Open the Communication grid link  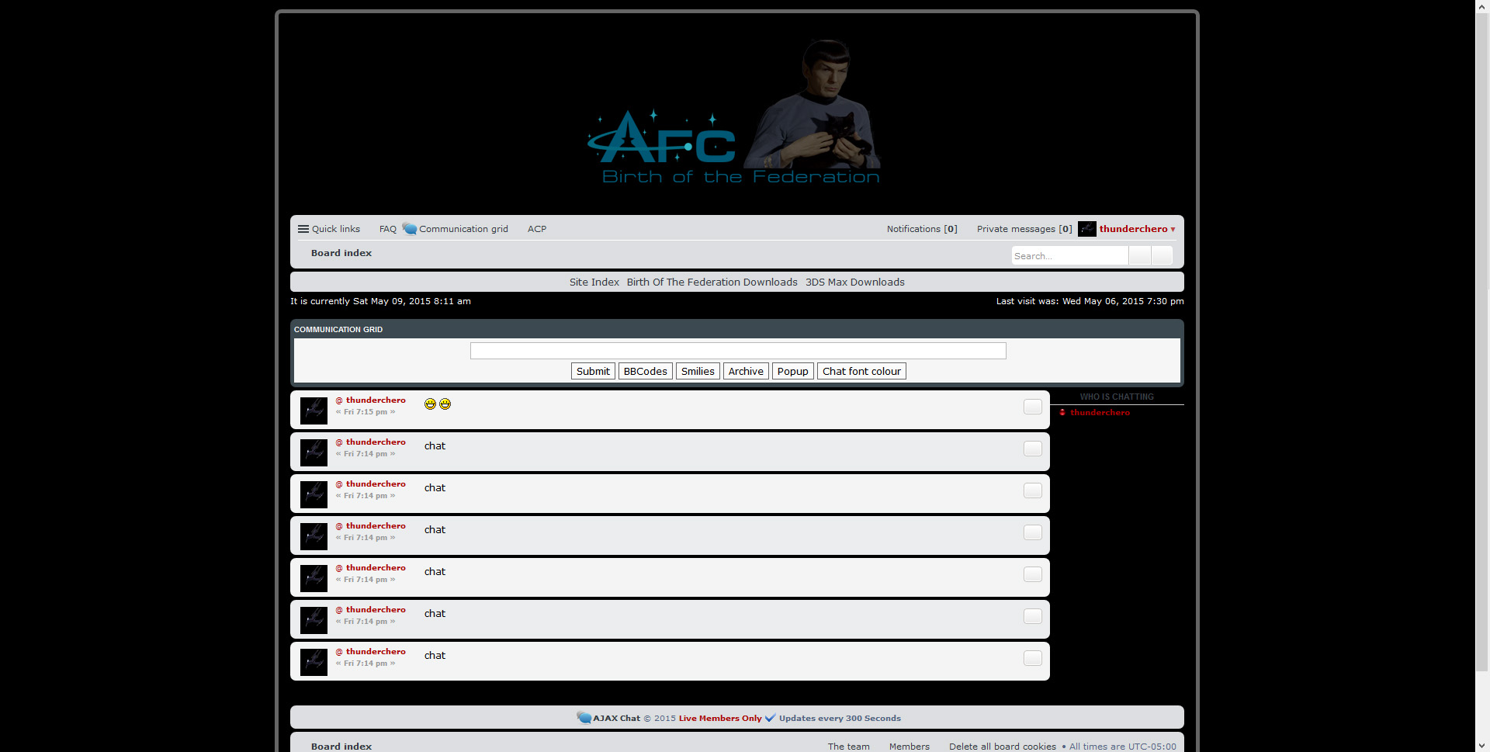[x=463, y=229]
